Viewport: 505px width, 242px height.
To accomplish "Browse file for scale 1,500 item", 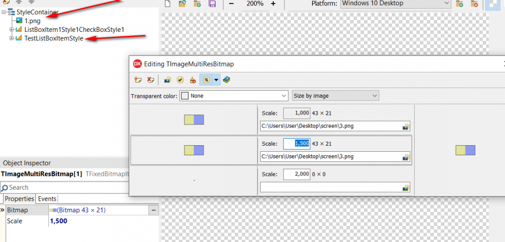I will pos(406,157).
